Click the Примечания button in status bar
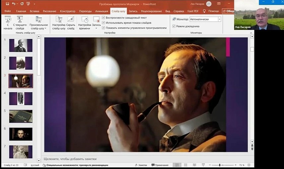Viewport: 284px width, 169px height. point(160,165)
